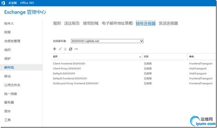Open the 发送连接器 tab
217x128 pixels.
click(x=168, y=23)
